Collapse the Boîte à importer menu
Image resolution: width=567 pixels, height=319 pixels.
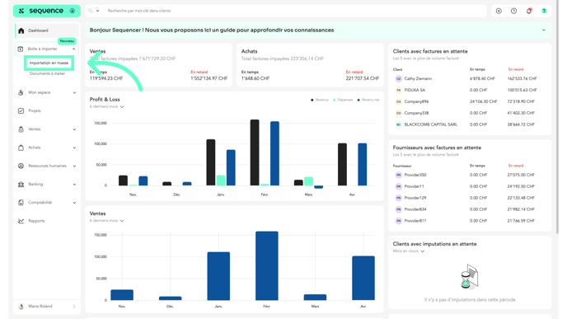coord(74,49)
